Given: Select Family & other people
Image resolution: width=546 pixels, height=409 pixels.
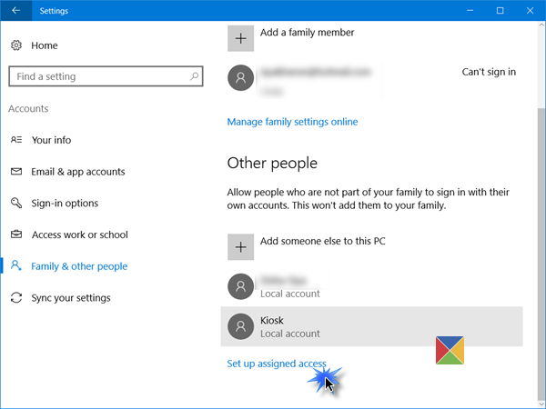Looking at the screenshot, I should [79, 266].
